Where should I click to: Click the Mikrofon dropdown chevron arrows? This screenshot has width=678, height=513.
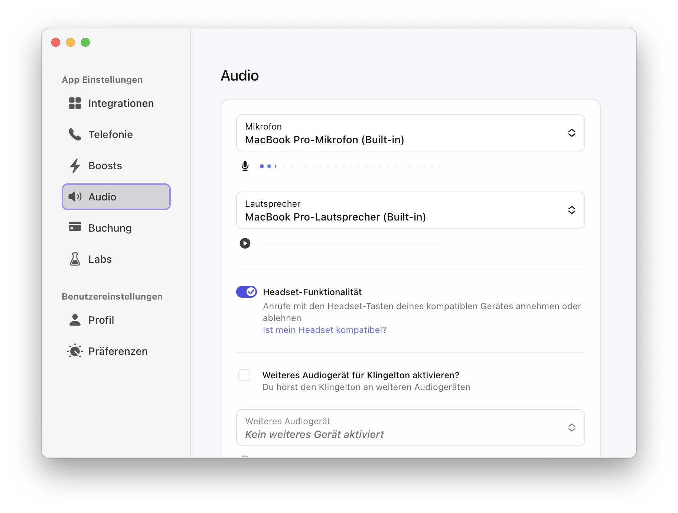pos(572,133)
